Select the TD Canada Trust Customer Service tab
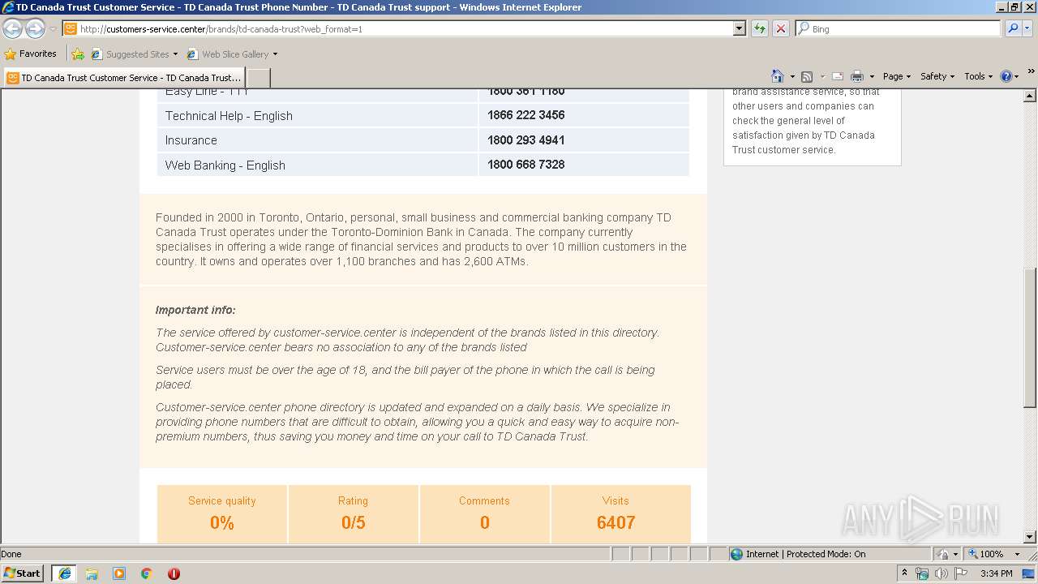The width and height of the screenshot is (1038, 584). pyautogui.click(x=124, y=78)
